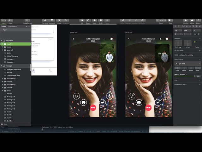
Task: Expand the highlighted micoff layer group
Action: coord(3,44)
